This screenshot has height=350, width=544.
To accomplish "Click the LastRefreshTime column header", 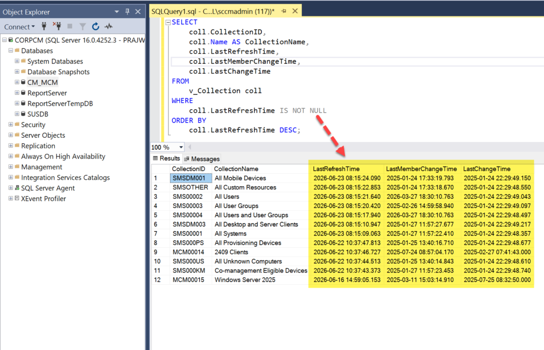I will 347,169.
